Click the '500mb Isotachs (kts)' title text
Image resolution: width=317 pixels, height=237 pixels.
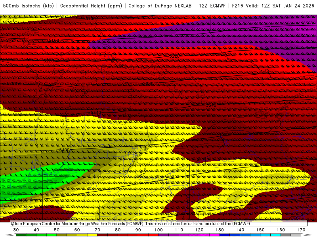point(28,6)
